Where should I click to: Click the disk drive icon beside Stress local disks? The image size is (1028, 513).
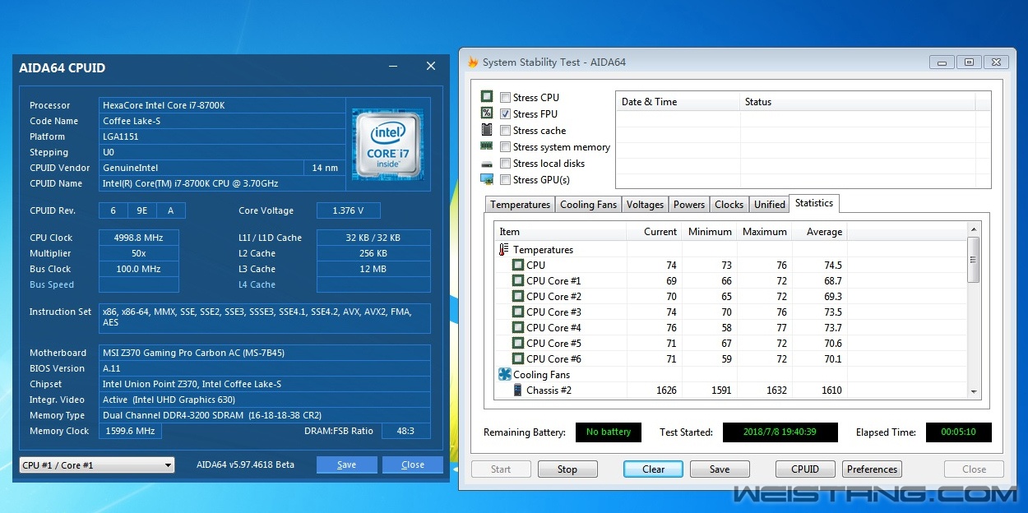click(x=487, y=163)
